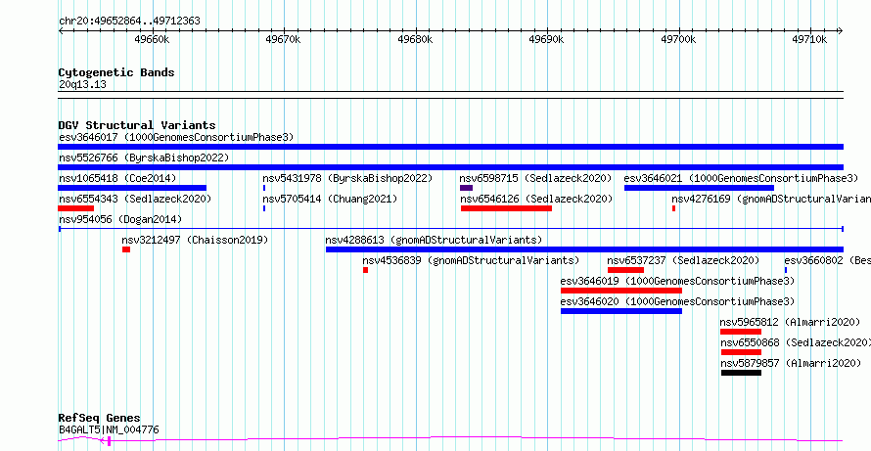Screen dimensions: 871x451
Task: Click the blue bar of nsv1065418
Action: [x=132, y=188]
